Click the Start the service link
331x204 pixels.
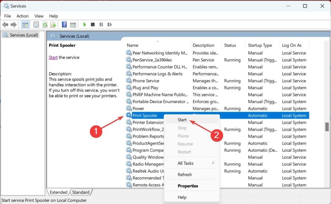pyautogui.click(x=53, y=57)
